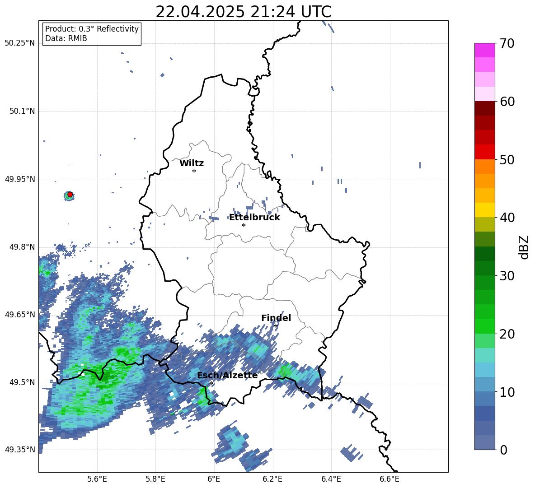
Task: Click the 6.2°E longitude tick label
Action: (272, 479)
